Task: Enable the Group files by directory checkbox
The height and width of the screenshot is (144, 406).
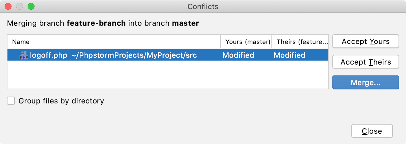Action: 11,101
